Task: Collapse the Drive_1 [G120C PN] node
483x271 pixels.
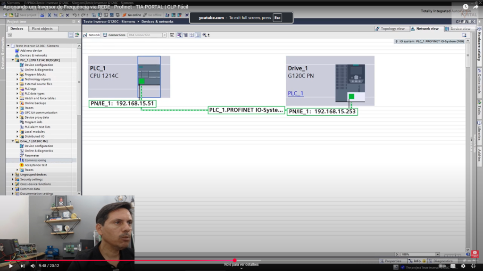Action: [13, 141]
